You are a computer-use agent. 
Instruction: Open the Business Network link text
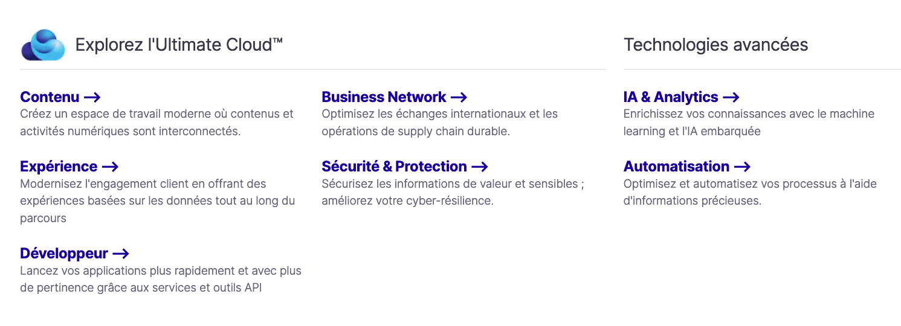[384, 97]
